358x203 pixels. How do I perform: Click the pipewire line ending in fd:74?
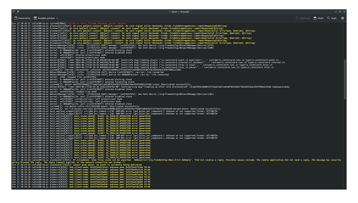[x=81, y=172]
